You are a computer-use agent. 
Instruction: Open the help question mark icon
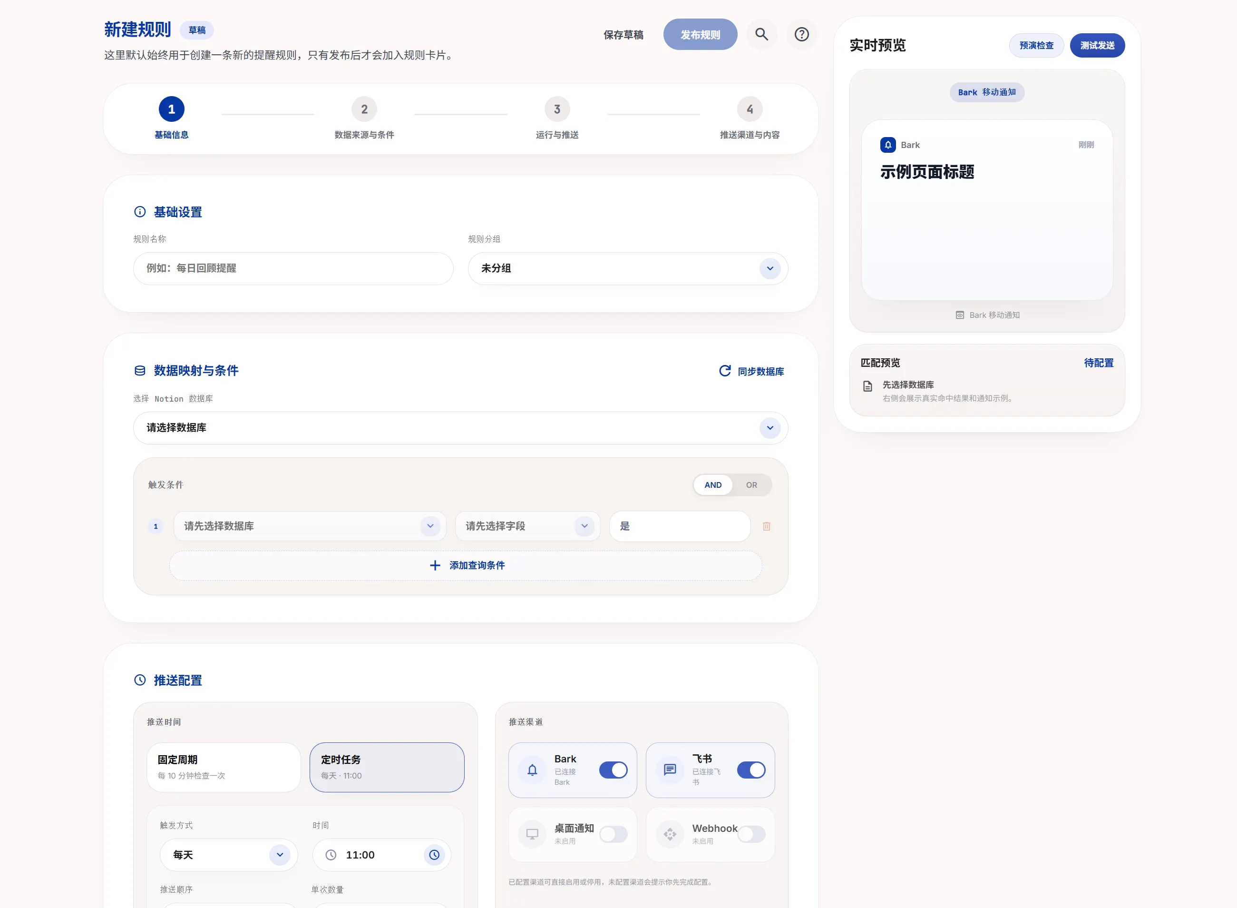pyautogui.click(x=801, y=35)
